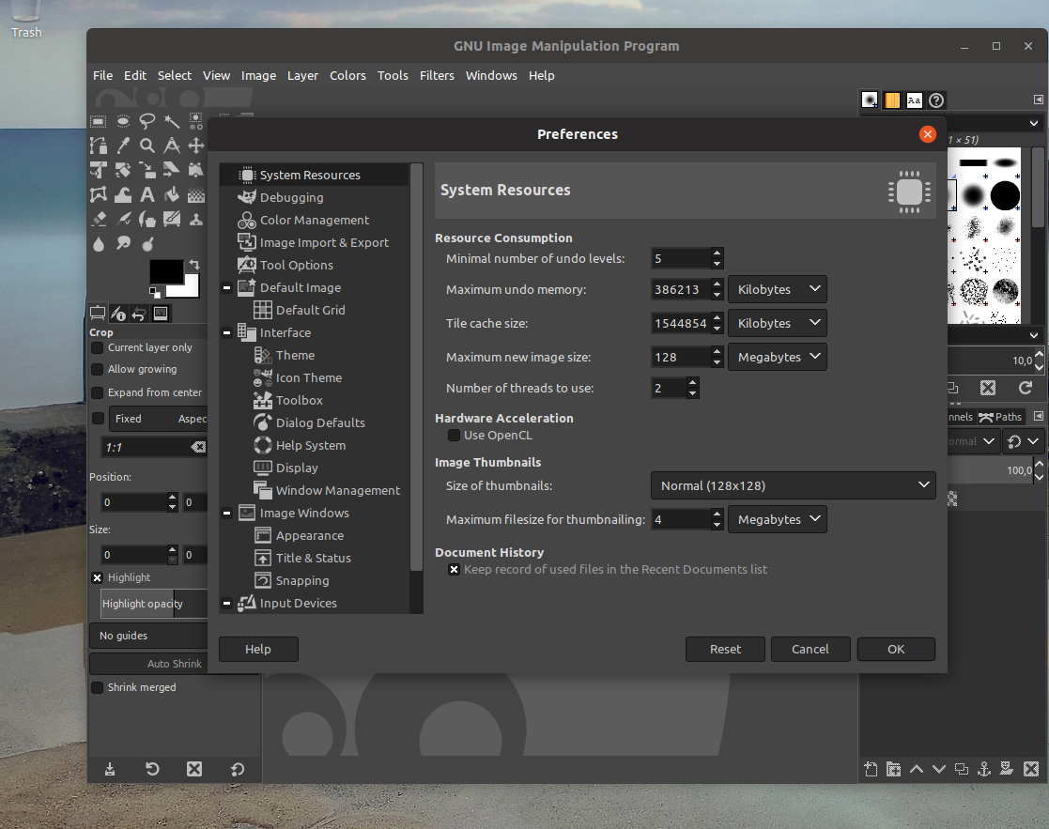This screenshot has width=1049, height=829.
Task: Click OK in Preferences dialog
Action: [x=896, y=649]
